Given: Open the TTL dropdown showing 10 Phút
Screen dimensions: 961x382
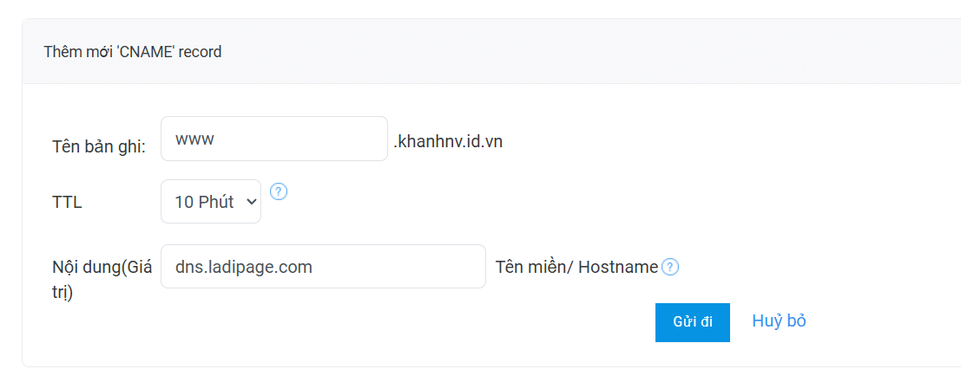Looking at the screenshot, I should click(211, 202).
